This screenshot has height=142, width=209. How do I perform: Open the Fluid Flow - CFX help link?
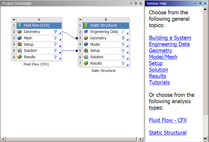click(168, 120)
